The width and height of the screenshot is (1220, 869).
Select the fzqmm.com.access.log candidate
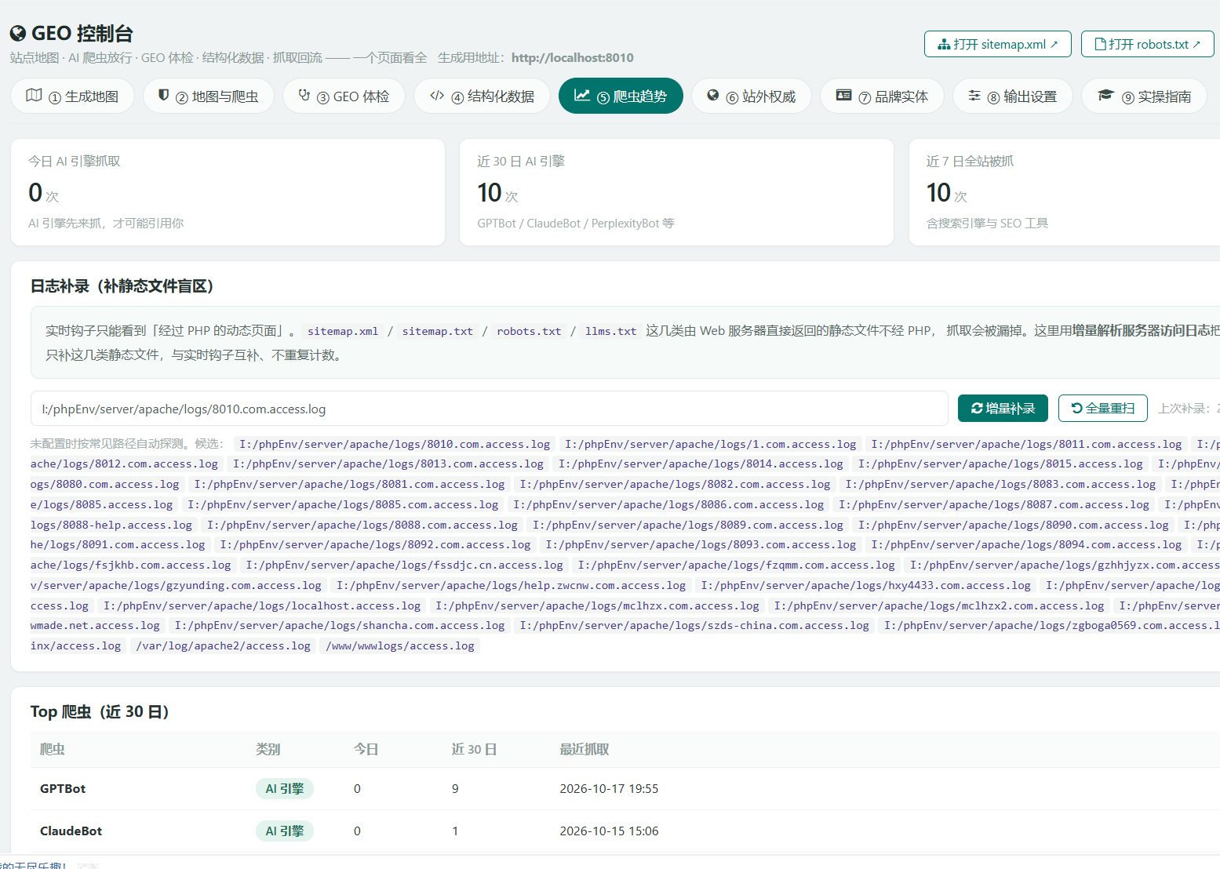click(x=736, y=565)
